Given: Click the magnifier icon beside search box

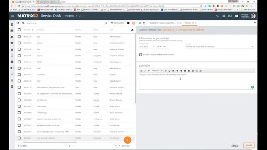Looking at the screenshot, I should 23,23.
